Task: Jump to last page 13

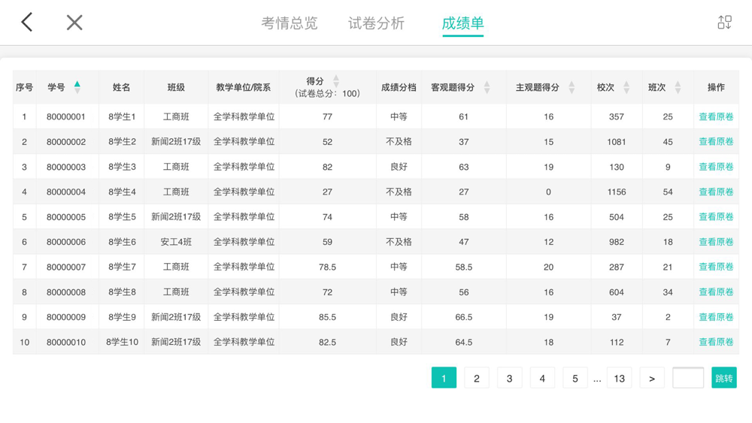Action: (619, 378)
